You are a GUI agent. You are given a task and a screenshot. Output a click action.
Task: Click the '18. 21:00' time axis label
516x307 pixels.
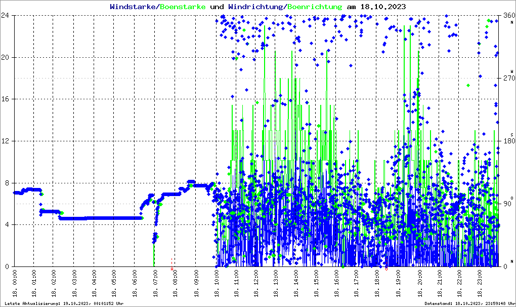pos(440,283)
